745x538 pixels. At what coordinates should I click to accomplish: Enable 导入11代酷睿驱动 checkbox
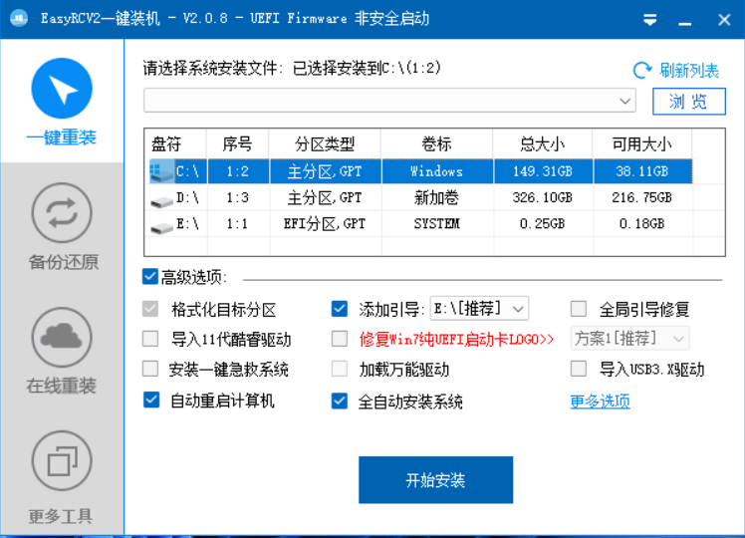point(151,339)
